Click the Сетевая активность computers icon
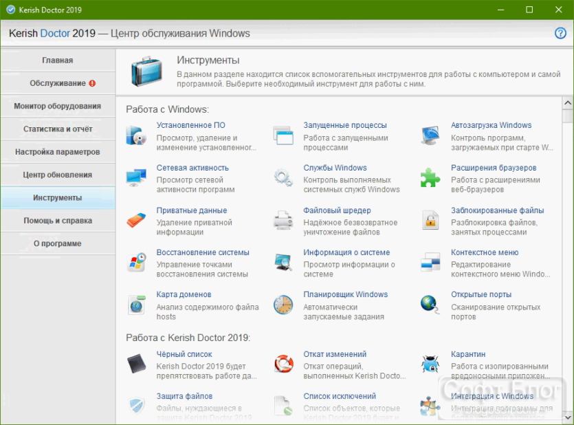Screen dimensions: 574x425 pos(136,177)
